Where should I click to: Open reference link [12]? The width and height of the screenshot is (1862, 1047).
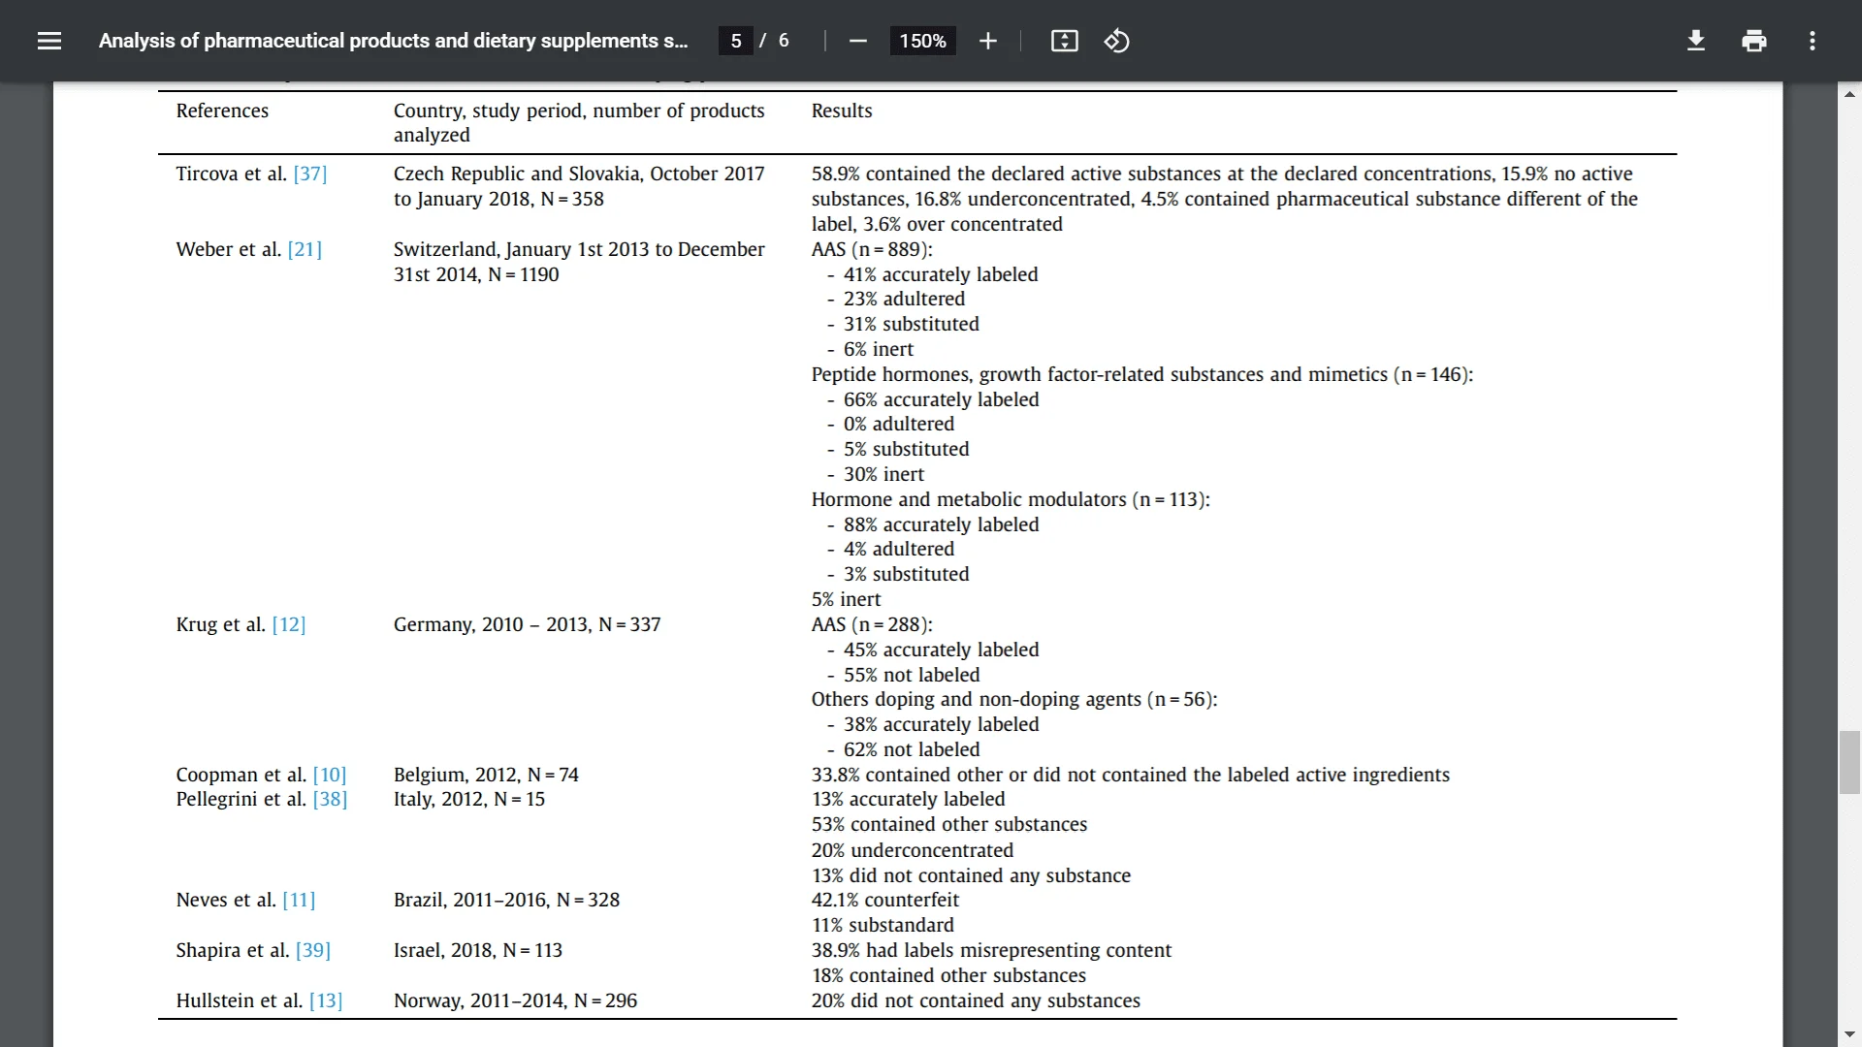coord(289,624)
